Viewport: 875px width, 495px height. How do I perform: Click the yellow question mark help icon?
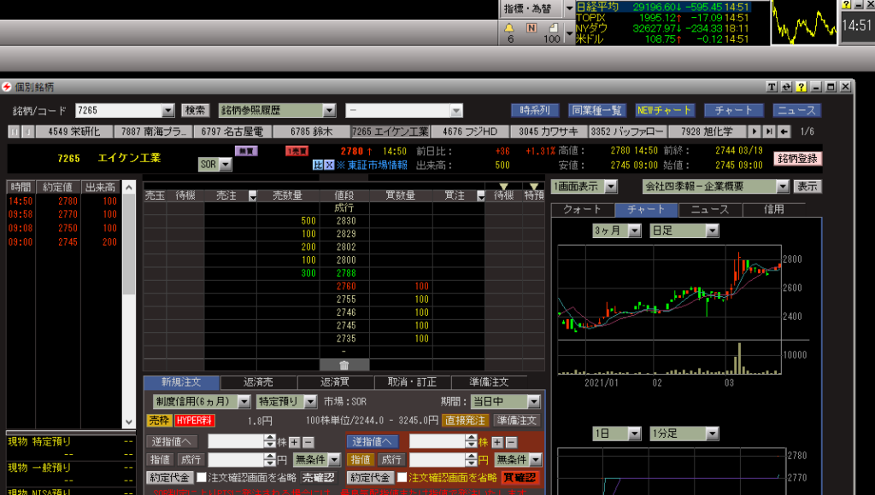pyautogui.click(x=801, y=87)
